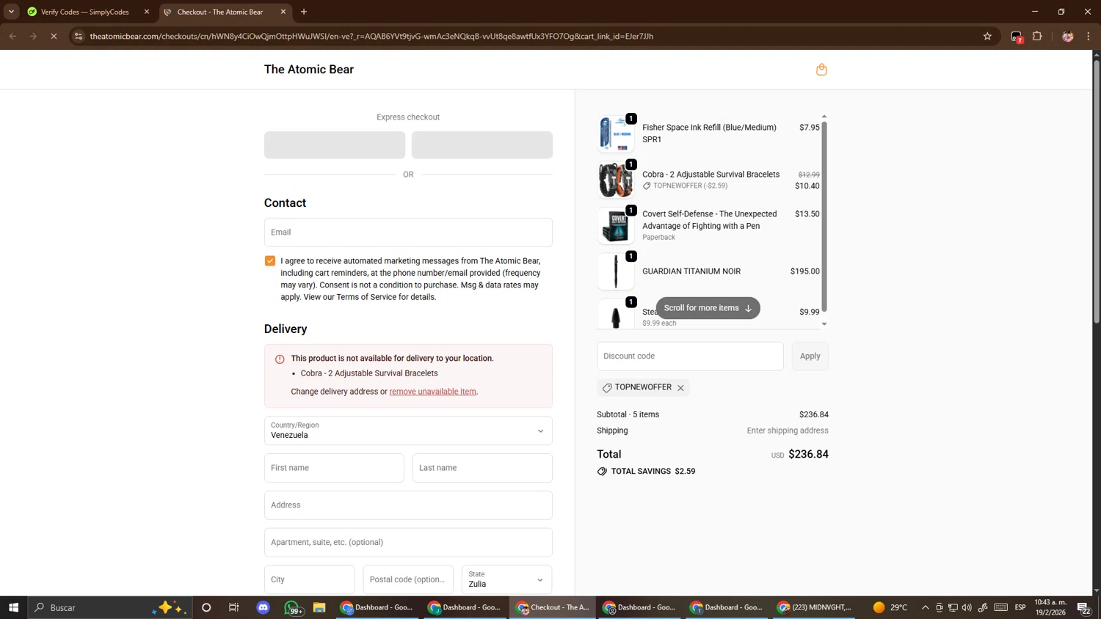This screenshot has width=1101, height=619.
Task: Click the first Express checkout button
Action: point(335,145)
